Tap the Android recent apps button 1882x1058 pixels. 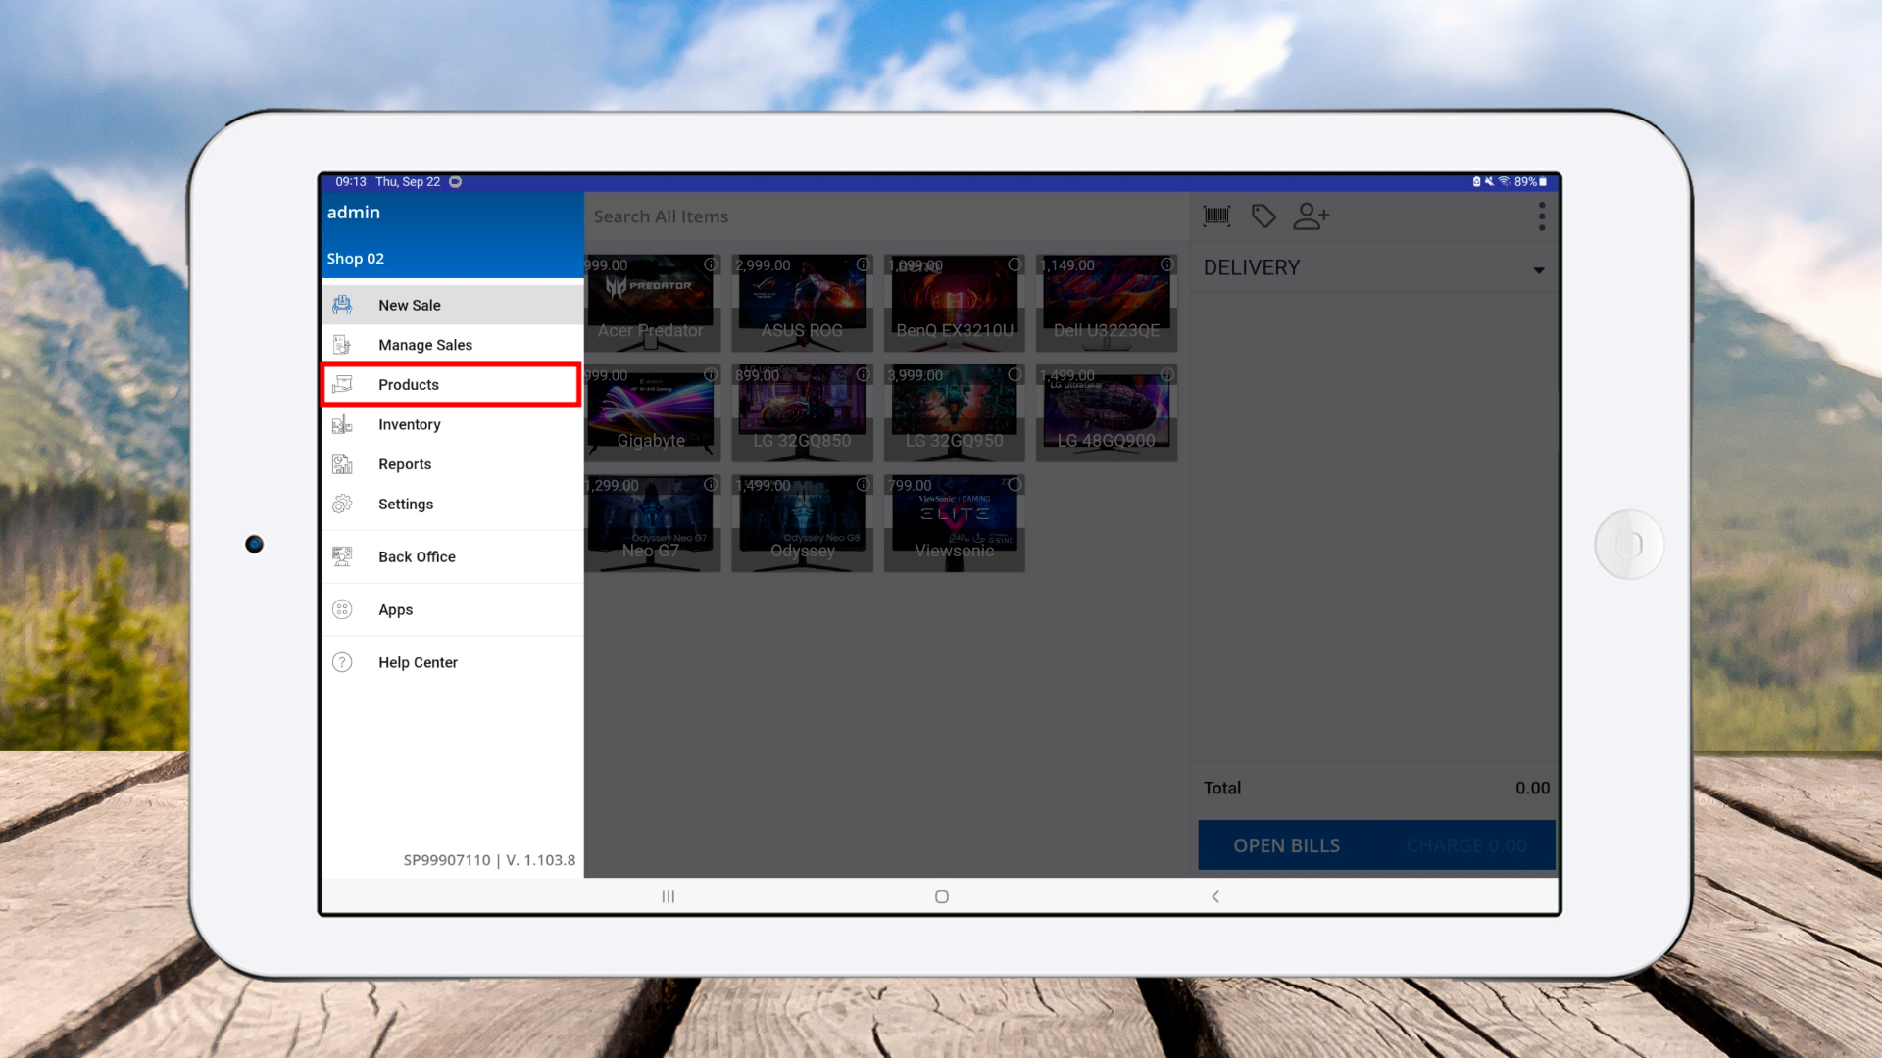tap(669, 896)
